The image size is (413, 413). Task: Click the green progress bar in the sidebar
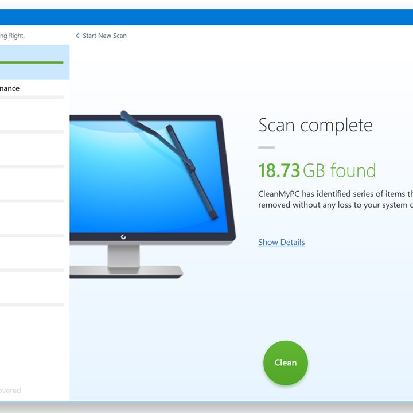32,63
